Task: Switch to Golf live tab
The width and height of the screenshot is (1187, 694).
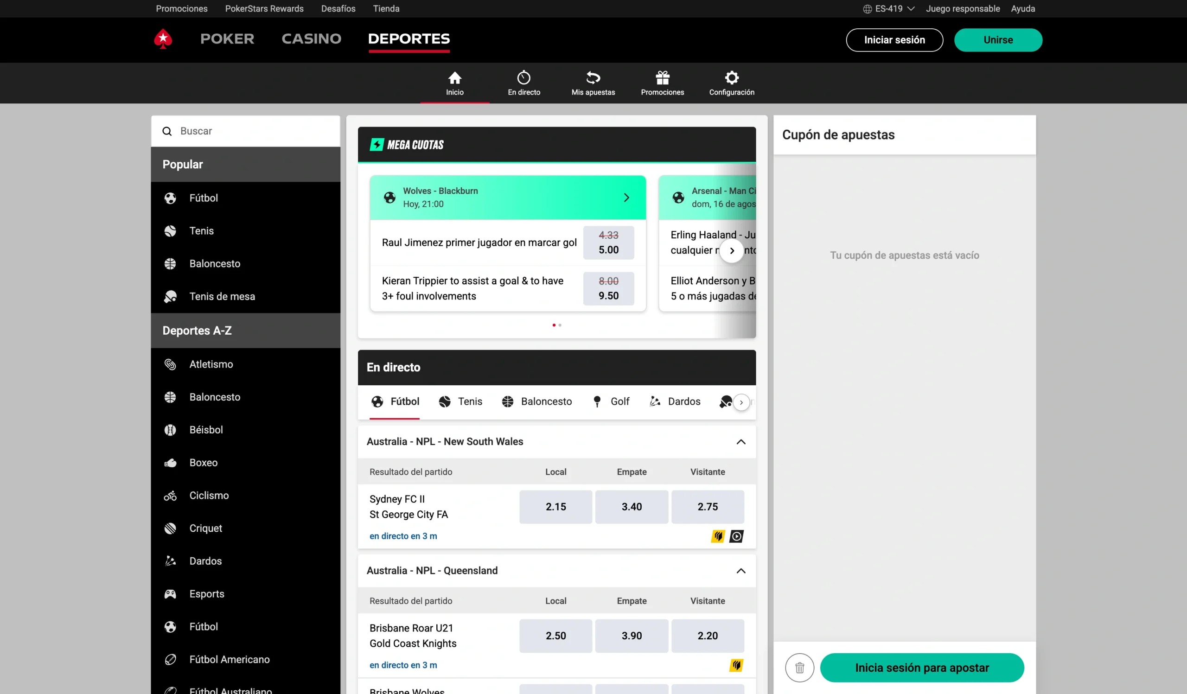Action: pos(611,401)
